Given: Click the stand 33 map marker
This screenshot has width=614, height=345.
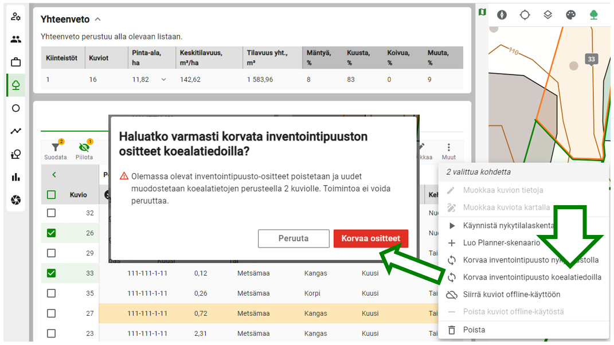Looking at the screenshot, I should 591,60.
